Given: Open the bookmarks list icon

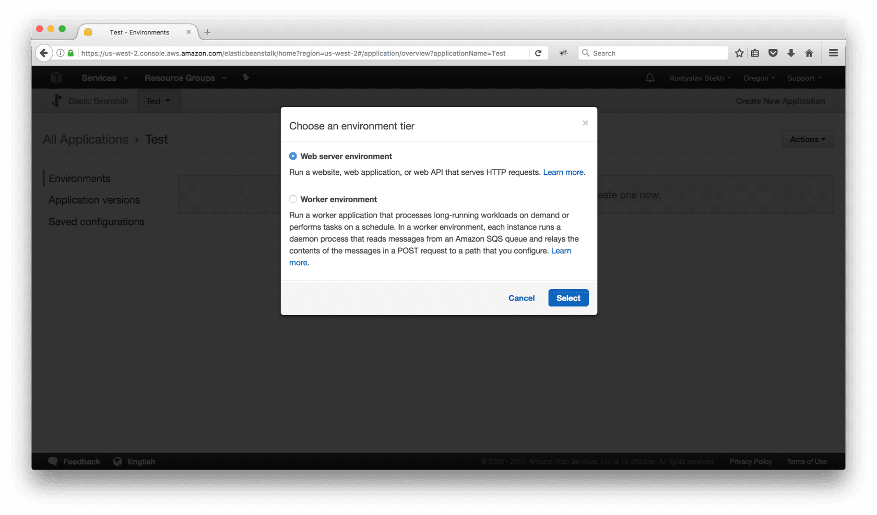Looking at the screenshot, I should pyautogui.click(x=755, y=53).
